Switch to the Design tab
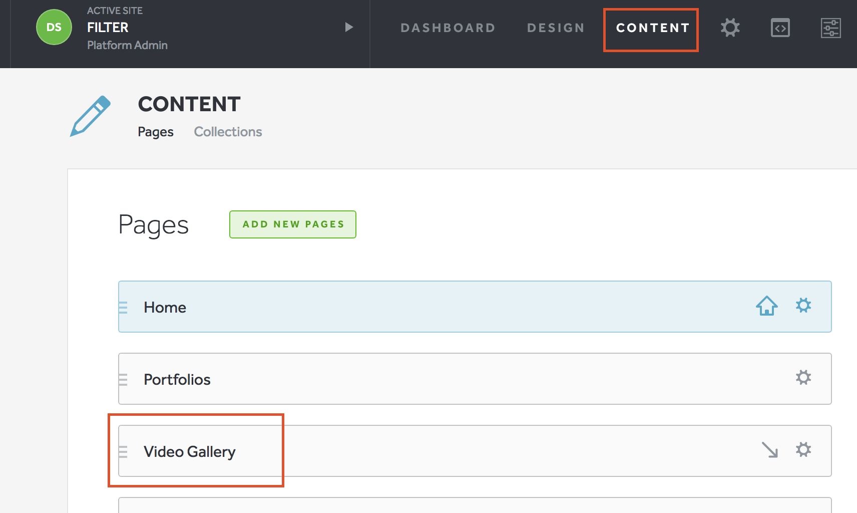 [556, 28]
